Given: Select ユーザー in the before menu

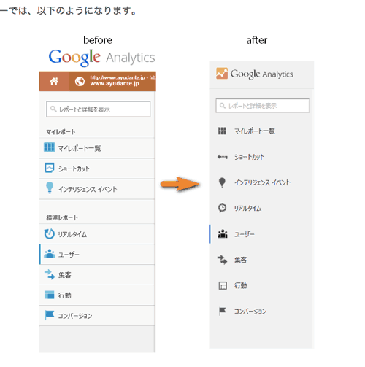Looking at the screenshot, I should tap(97, 255).
